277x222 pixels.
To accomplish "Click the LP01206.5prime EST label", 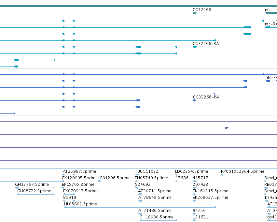I will point(114,178).
